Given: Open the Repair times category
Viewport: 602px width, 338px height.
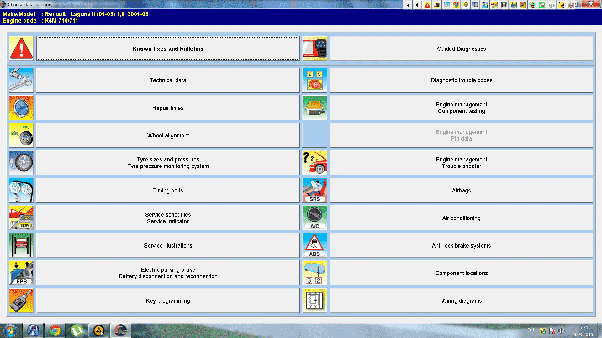Looking at the screenshot, I should click(x=168, y=108).
